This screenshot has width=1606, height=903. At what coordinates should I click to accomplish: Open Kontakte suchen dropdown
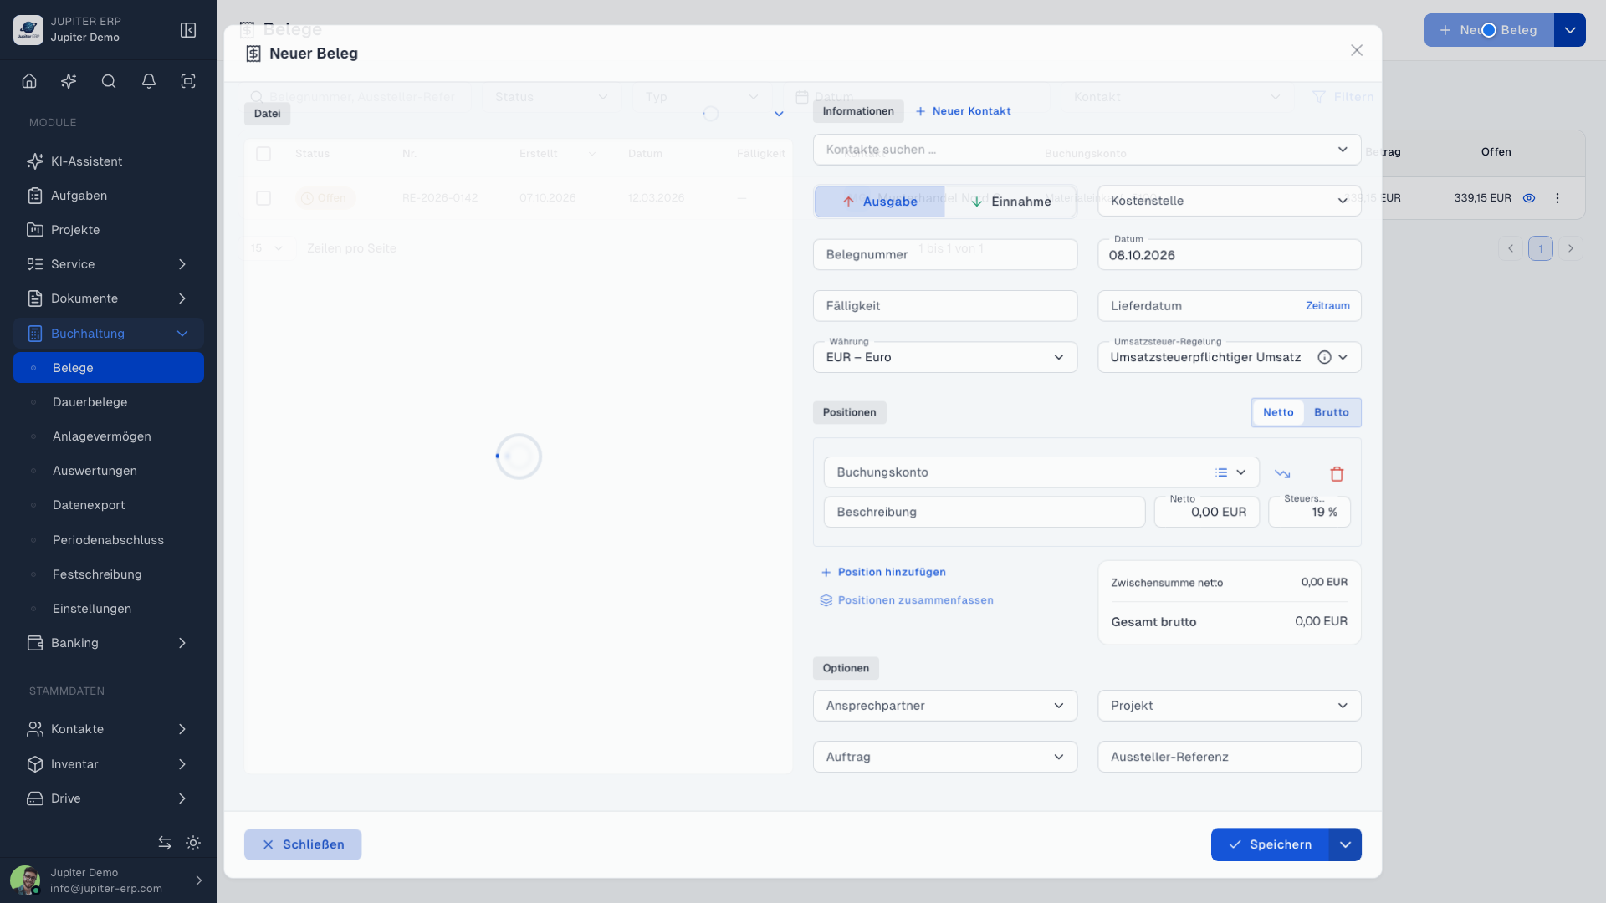point(1087,150)
